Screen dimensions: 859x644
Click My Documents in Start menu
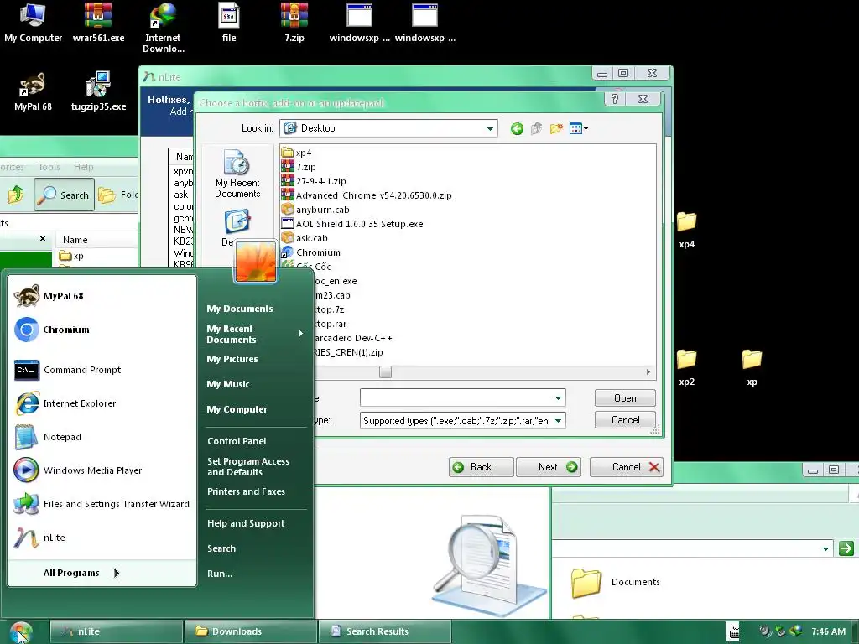coord(240,309)
